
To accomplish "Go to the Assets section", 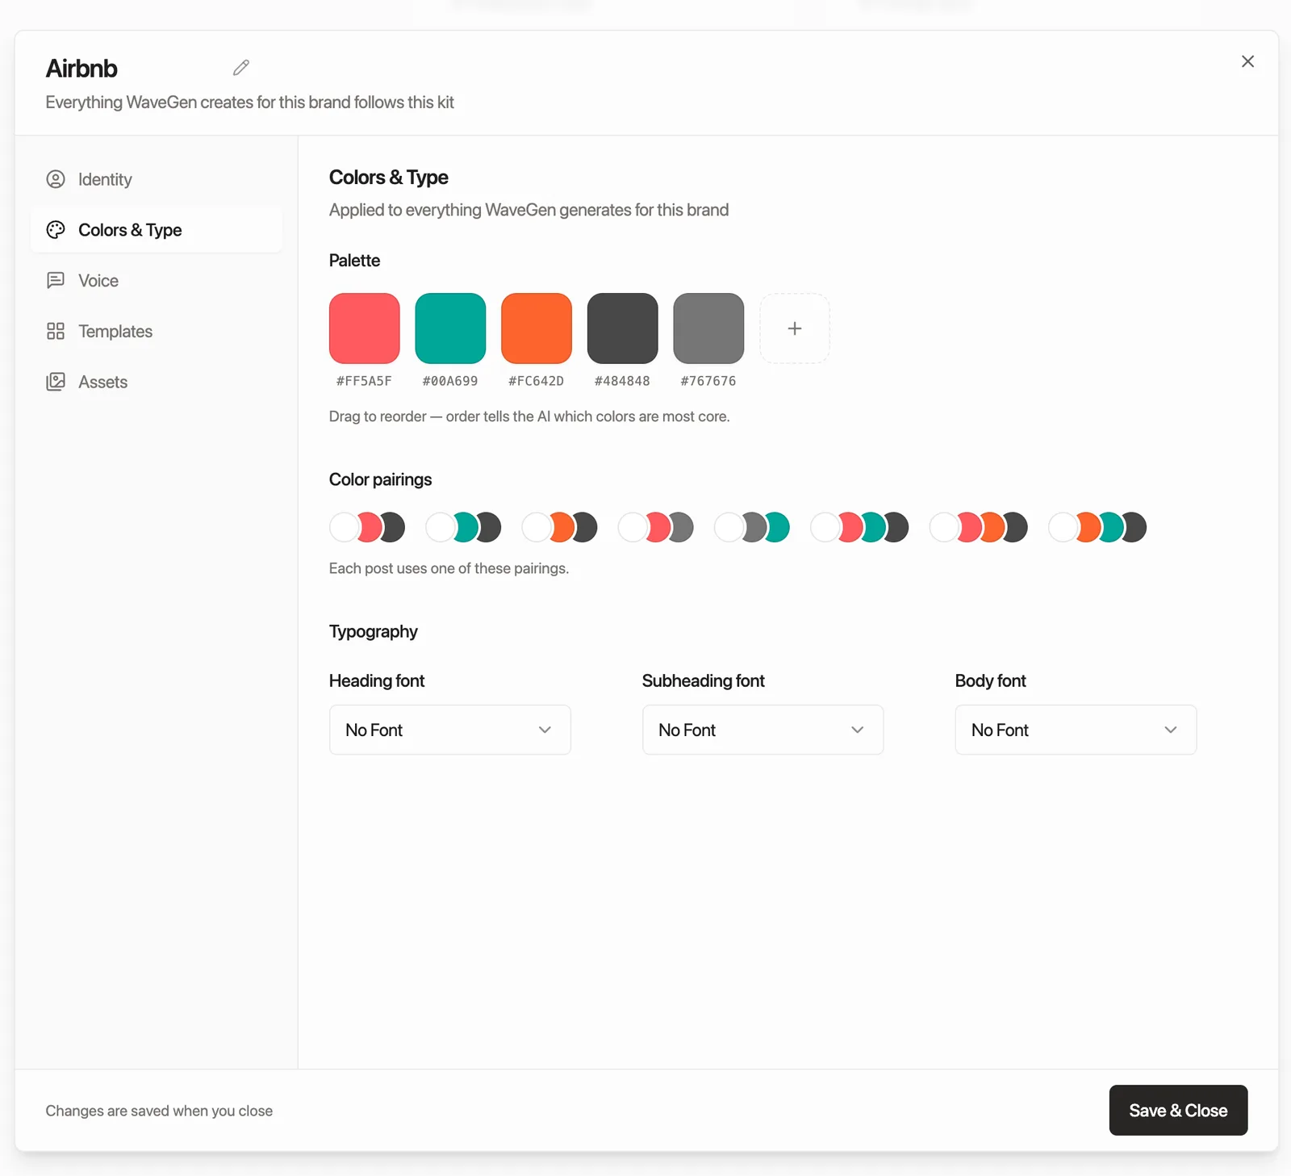I will 157,382.
